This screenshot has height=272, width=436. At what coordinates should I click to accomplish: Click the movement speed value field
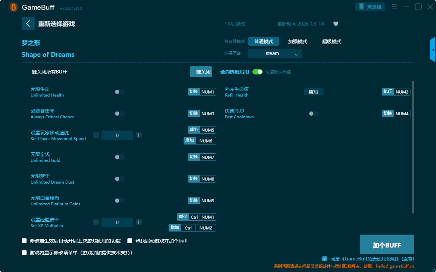[117, 135]
